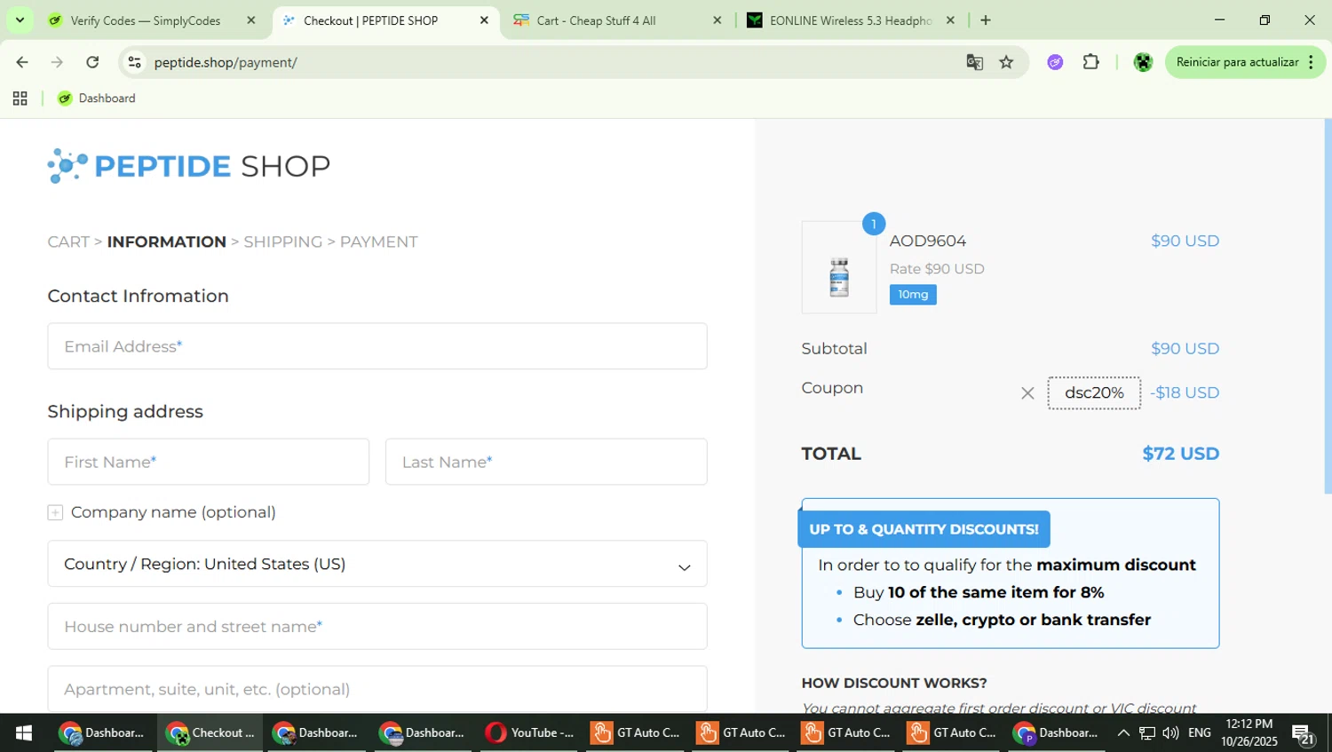Click the ENG language indicator
The width and height of the screenshot is (1332, 752).
(1200, 733)
